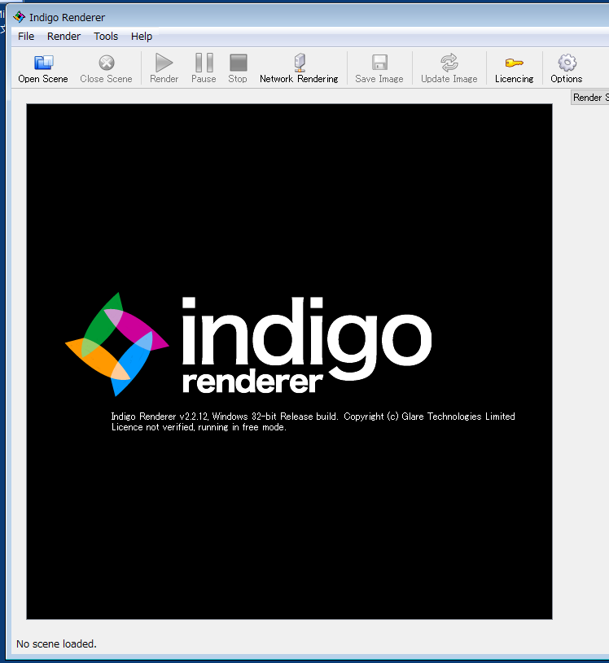
Task: Click the 'No scene loaded.' status text
Action: point(56,643)
